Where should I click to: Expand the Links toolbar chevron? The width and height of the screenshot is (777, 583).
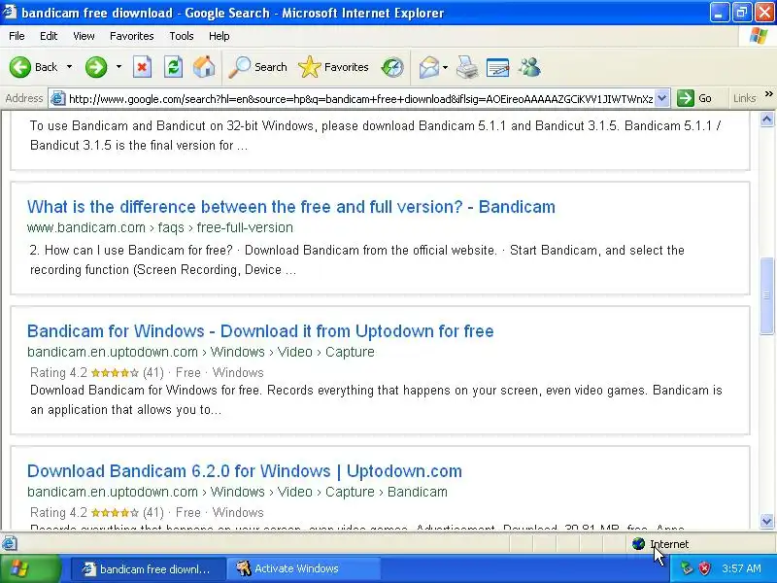click(x=768, y=94)
